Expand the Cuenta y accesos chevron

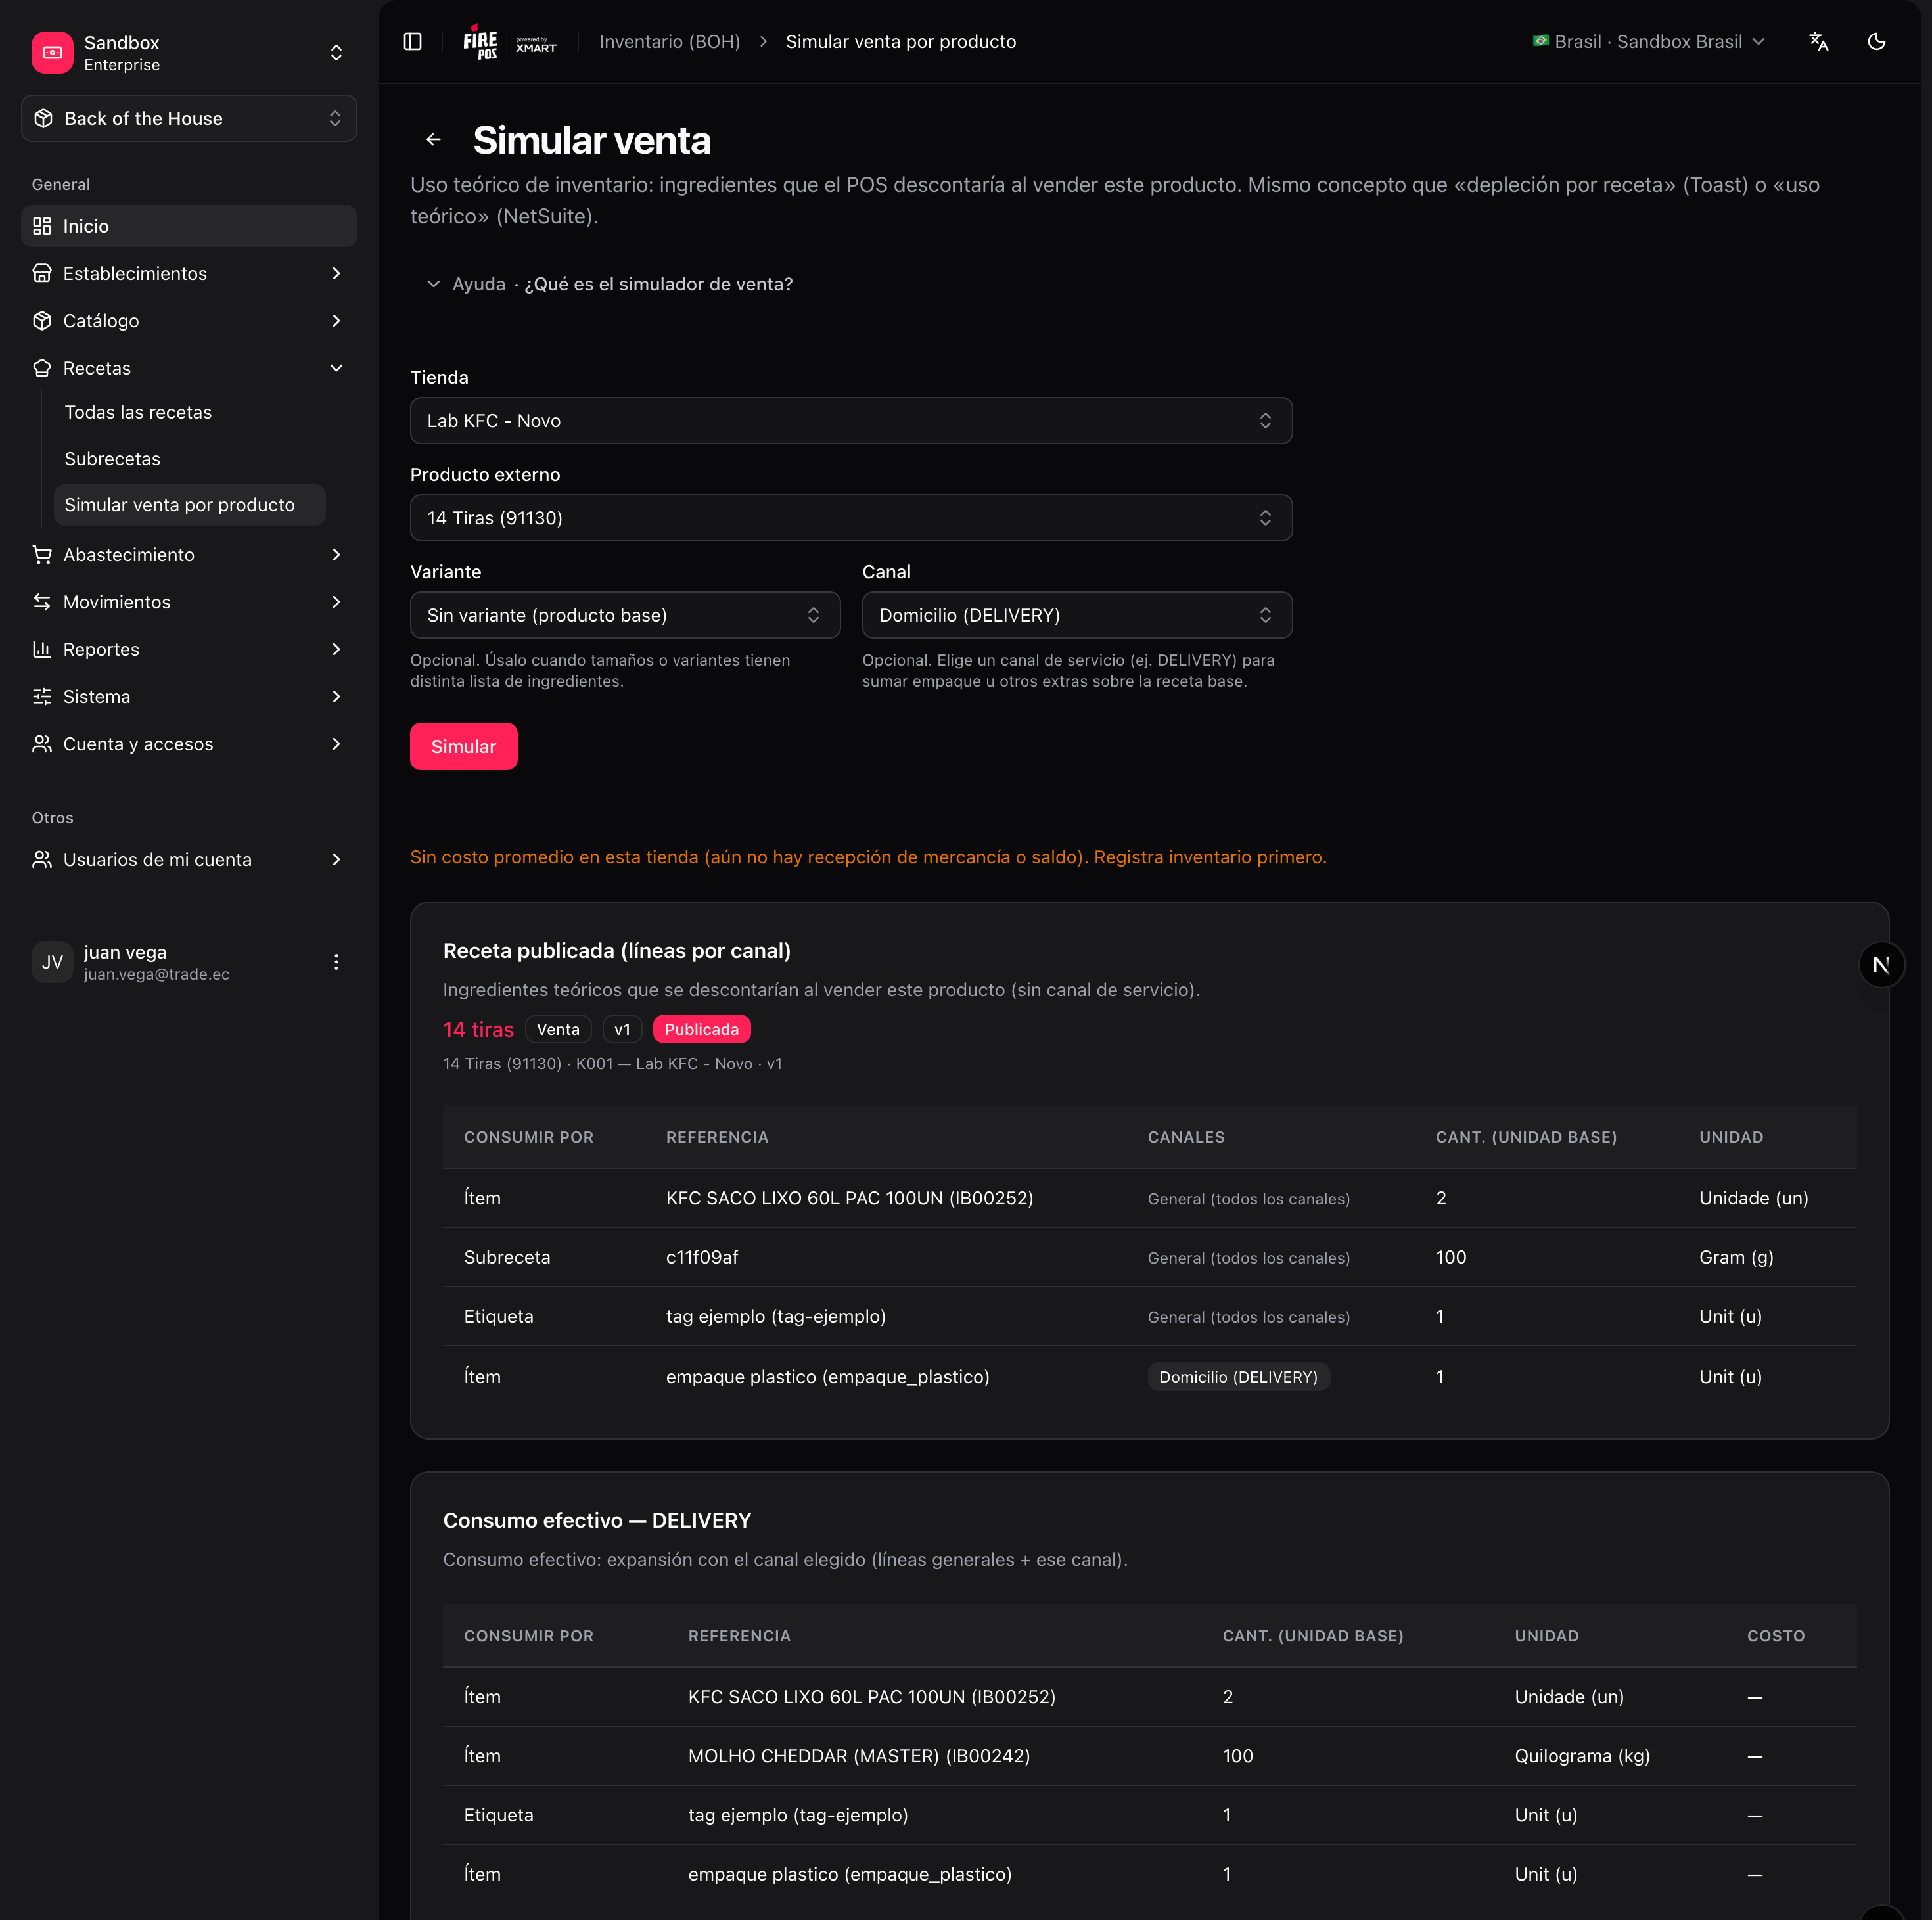pyautogui.click(x=336, y=744)
